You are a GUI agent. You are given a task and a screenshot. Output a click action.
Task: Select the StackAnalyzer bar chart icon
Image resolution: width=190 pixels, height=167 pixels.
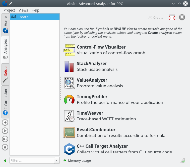(x=69, y=66)
